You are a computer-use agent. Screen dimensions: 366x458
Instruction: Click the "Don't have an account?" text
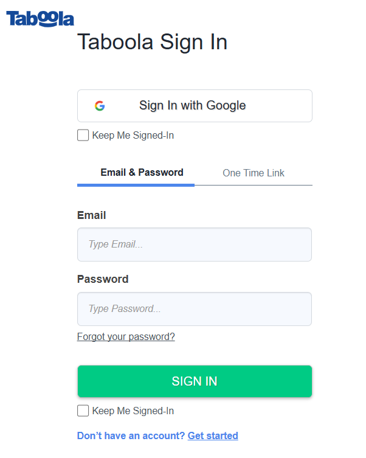click(x=131, y=435)
